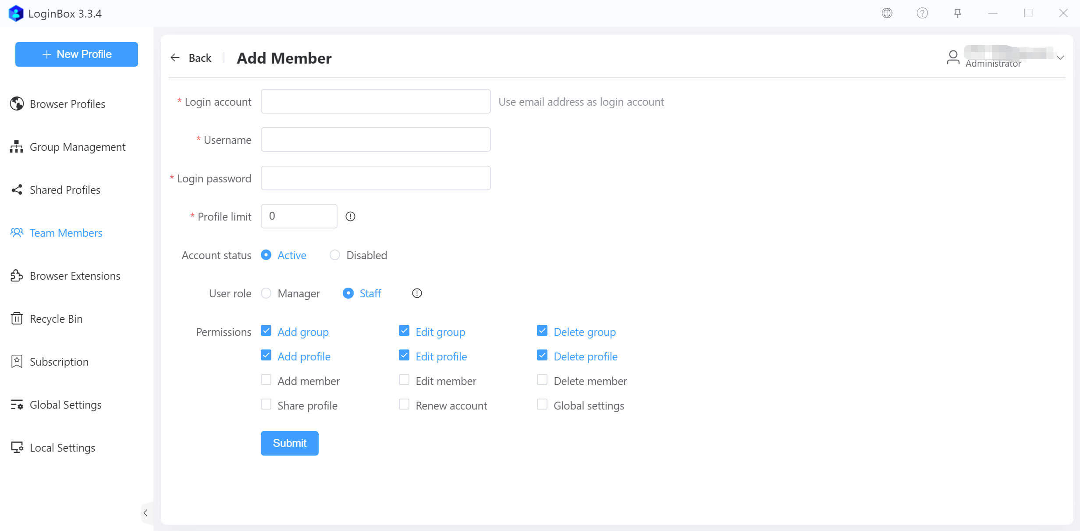1080x531 pixels.
Task: Open Shared Profiles in the sidebar
Action: tap(65, 190)
